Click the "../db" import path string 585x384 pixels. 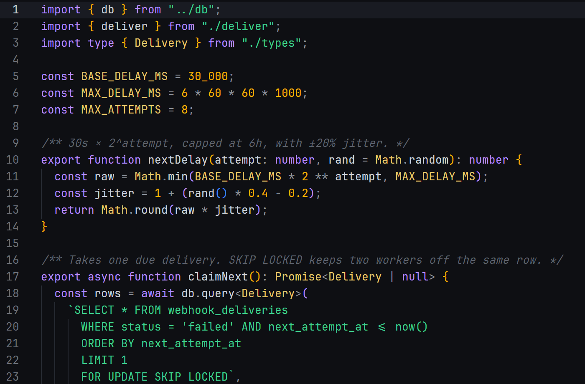[191, 9]
